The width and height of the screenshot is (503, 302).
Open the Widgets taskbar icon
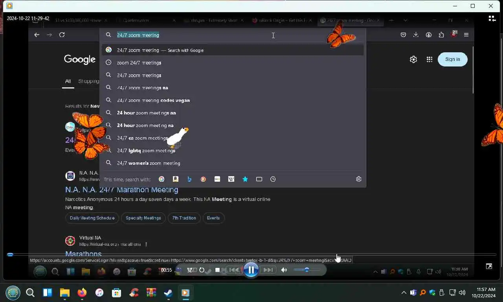(48, 293)
